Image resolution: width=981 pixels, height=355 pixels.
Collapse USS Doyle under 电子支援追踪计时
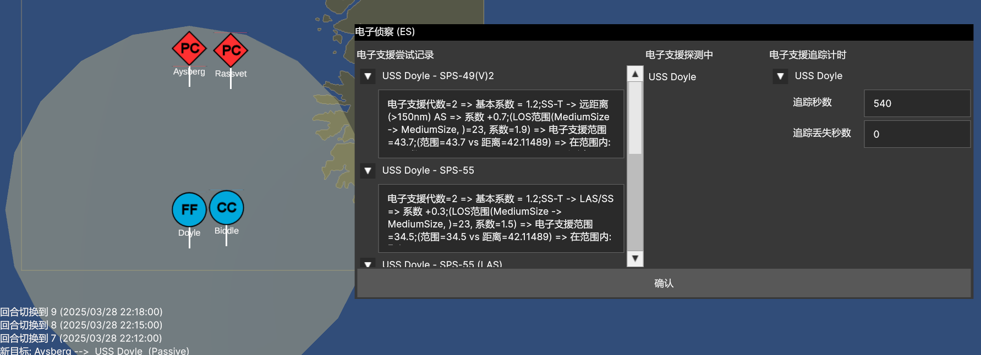tap(780, 76)
